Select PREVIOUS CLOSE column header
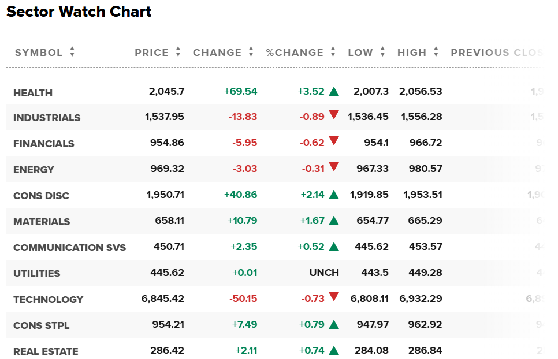Image resolution: width=558 pixels, height=359 pixels. tap(497, 53)
